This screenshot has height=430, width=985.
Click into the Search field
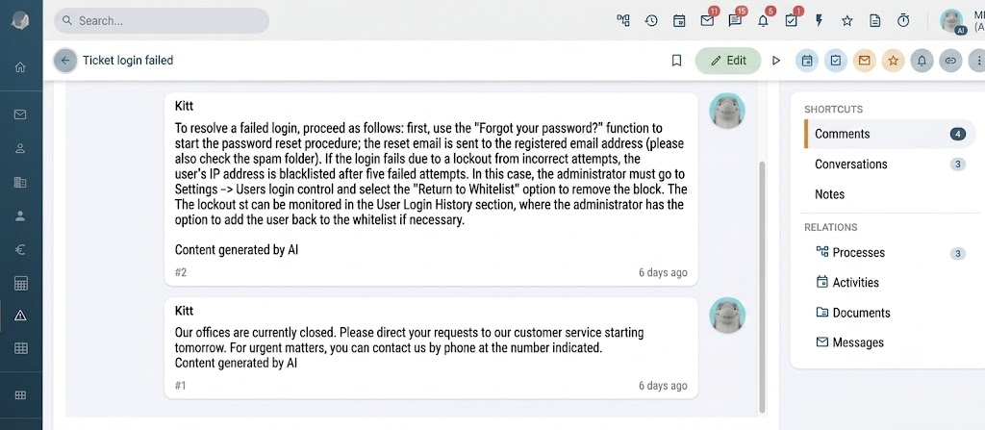tap(162, 21)
